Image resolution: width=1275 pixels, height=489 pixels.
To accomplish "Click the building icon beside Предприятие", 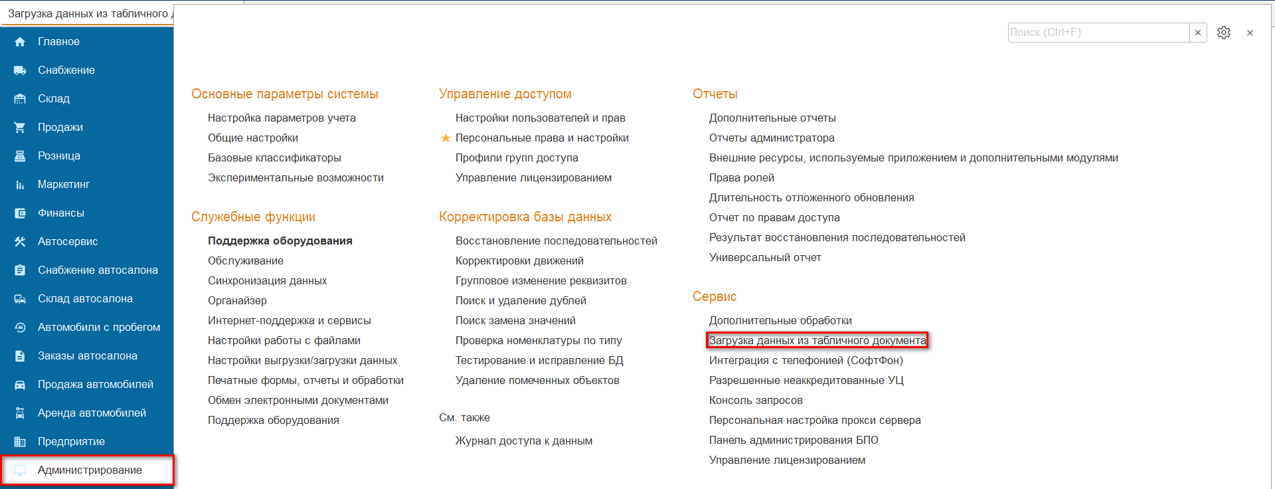I will [x=20, y=442].
